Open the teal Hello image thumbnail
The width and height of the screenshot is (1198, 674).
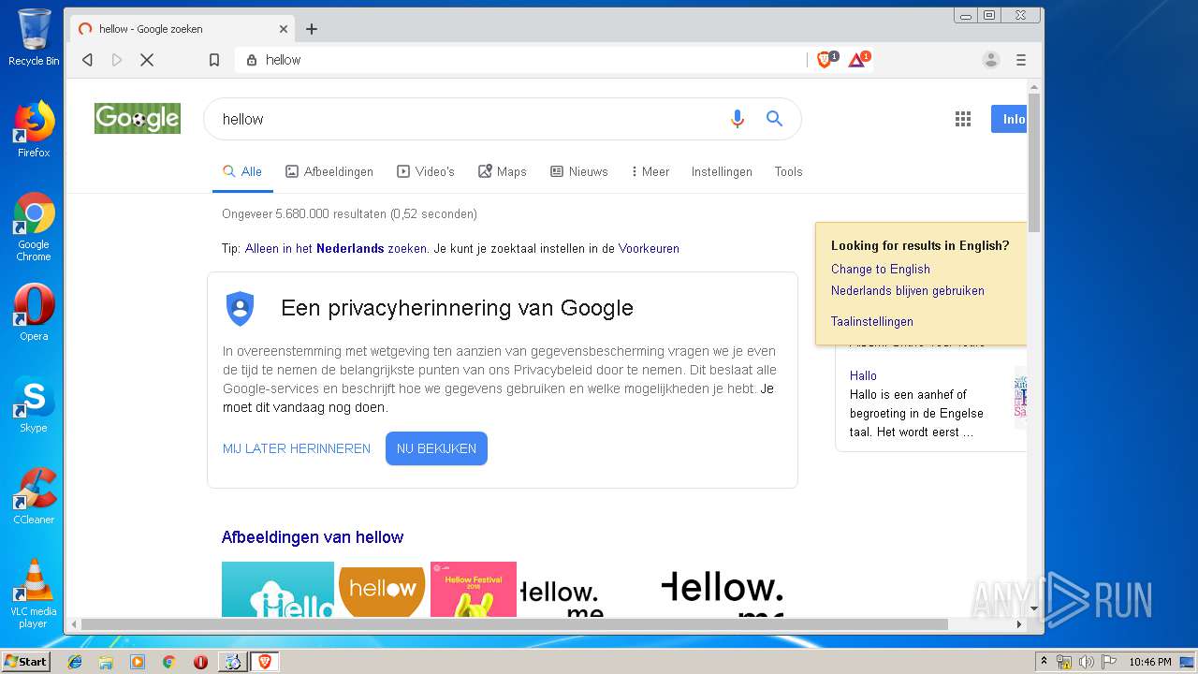[x=278, y=589]
